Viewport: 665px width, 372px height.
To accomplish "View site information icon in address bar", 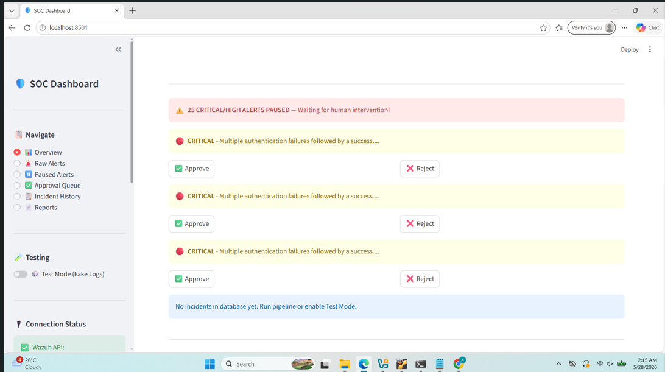I will pyautogui.click(x=43, y=27).
